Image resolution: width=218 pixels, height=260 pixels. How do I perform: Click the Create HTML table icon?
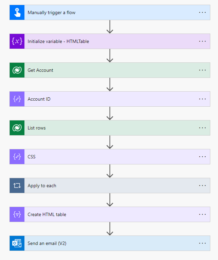[17, 214]
